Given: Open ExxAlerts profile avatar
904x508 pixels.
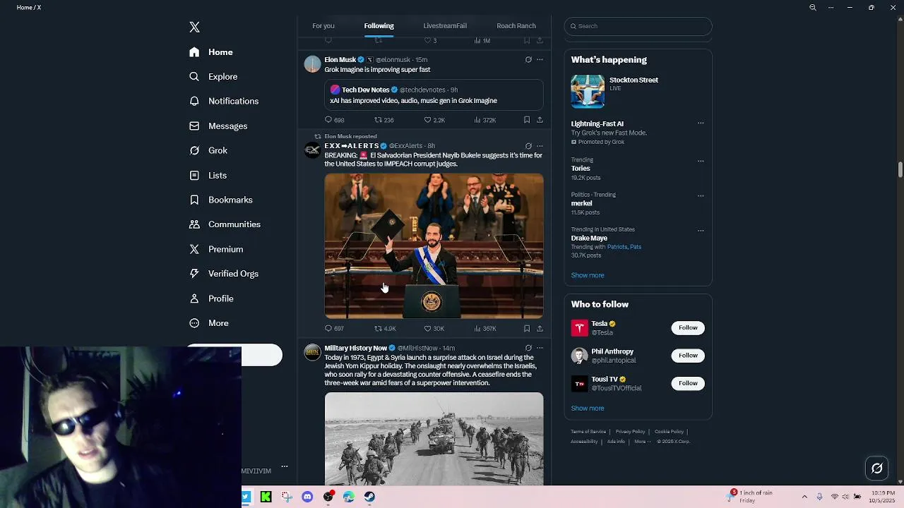Looking at the screenshot, I should pyautogui.click(x=312, y=150).
